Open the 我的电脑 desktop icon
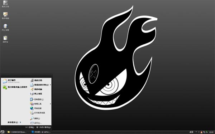The height and width of the screenshot is (134, 215). (x=5, y=16)
